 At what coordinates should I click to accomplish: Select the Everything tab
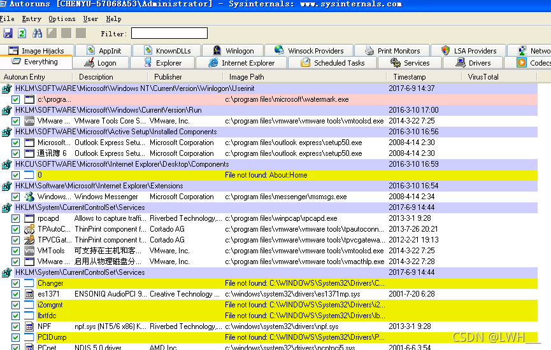[x=35, y=62]
